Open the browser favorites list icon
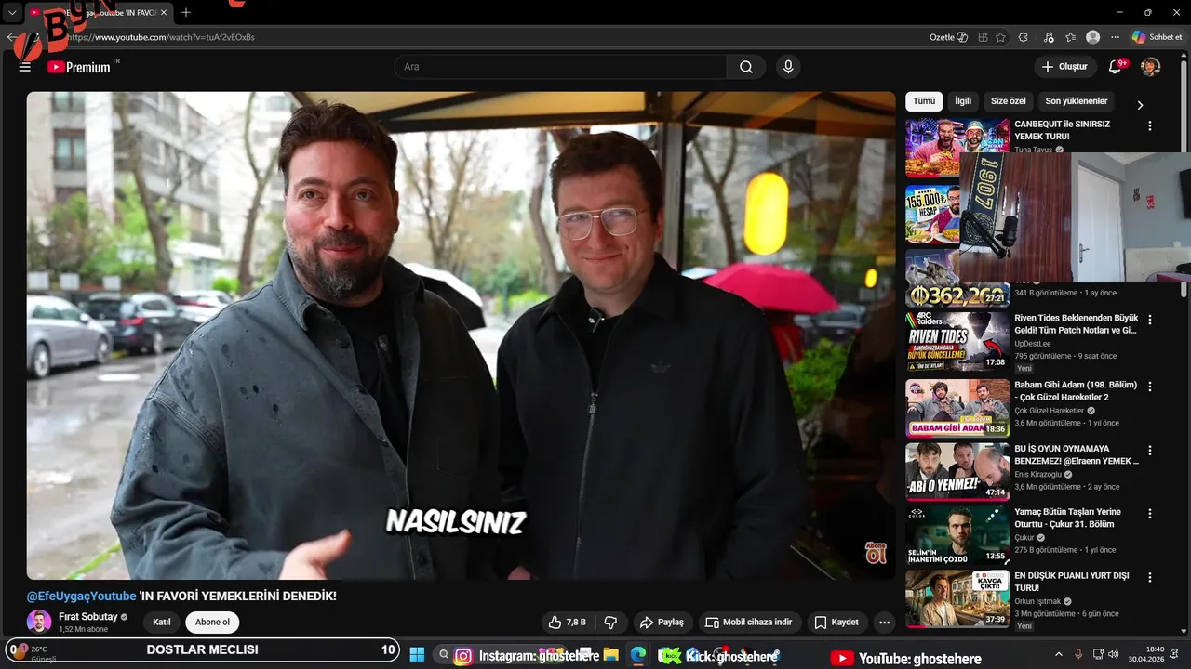 coord(1070,37)
